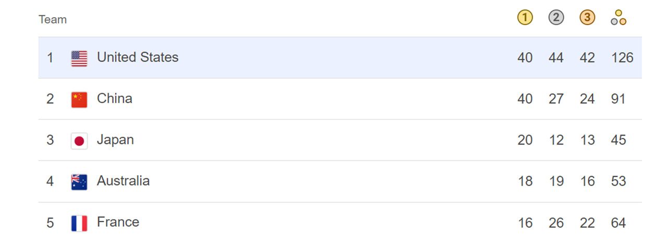Click China's total medal count 91

[x=618, y=99]
